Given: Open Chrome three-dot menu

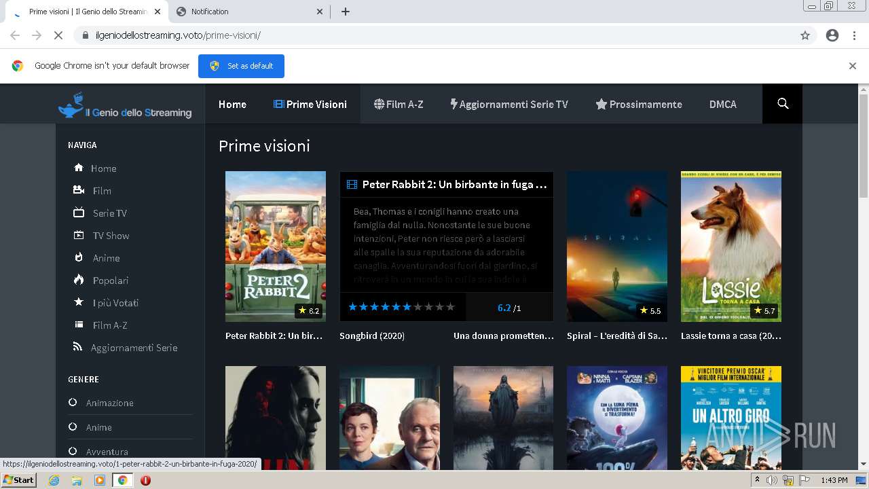Looking at the screenshot, I should coord(854,35).
